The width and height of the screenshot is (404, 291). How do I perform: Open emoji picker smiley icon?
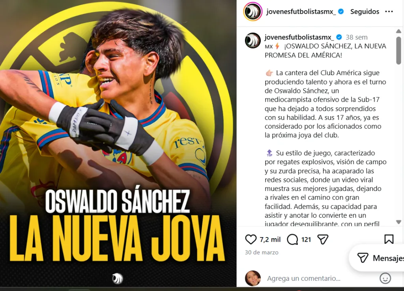tap(385, 278)
